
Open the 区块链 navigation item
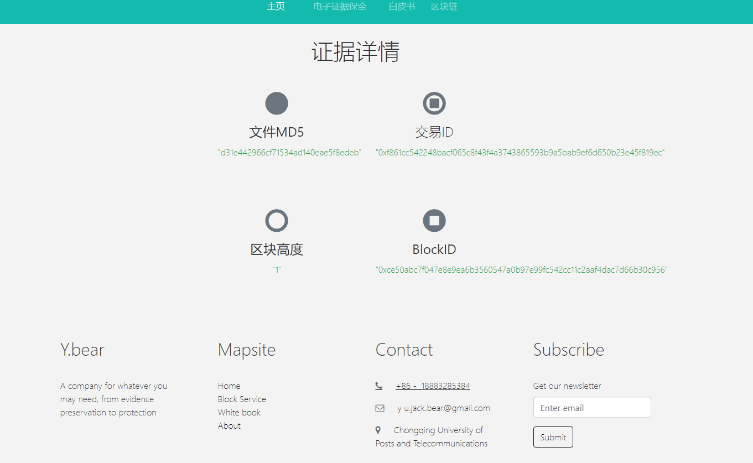coord(444,7)
